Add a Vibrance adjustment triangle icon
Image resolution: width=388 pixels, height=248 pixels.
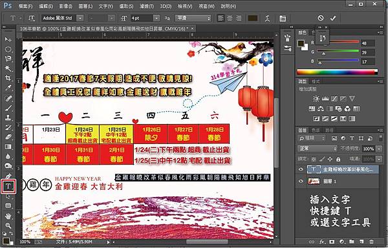352,99
